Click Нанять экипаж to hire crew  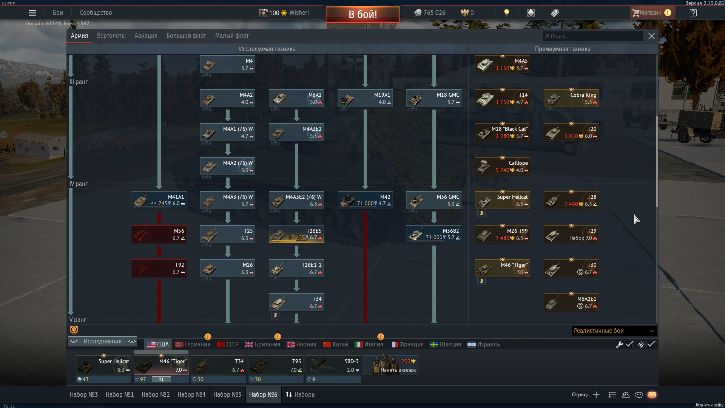coord(391,365)
